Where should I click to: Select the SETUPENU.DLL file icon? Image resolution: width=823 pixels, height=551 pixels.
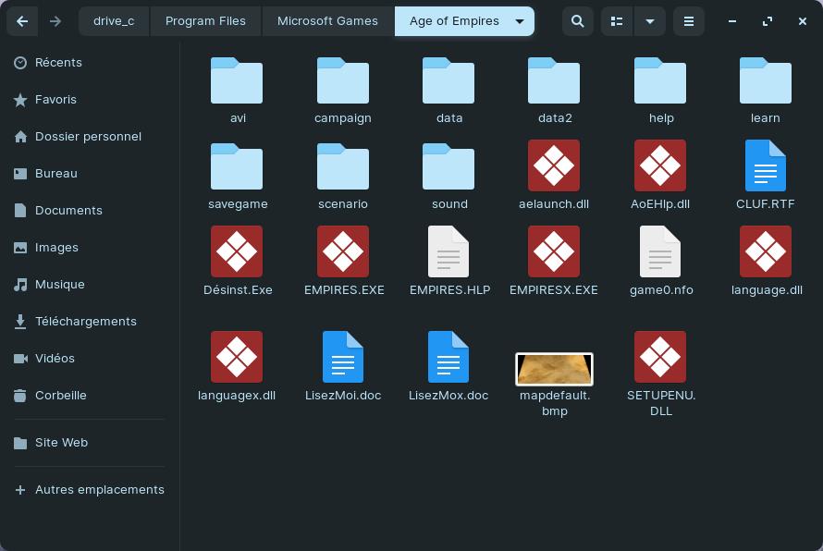pos(659,357)
